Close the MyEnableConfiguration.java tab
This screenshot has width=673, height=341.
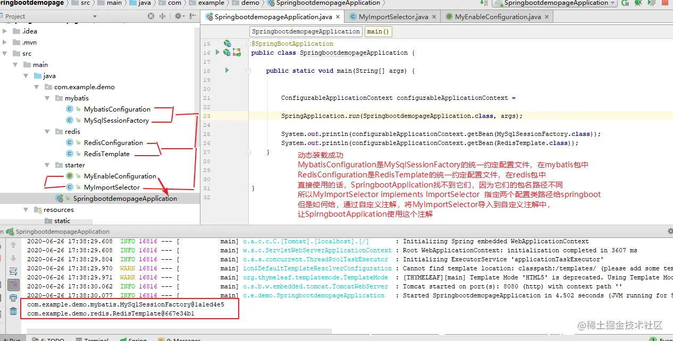(x=547, y=17)
